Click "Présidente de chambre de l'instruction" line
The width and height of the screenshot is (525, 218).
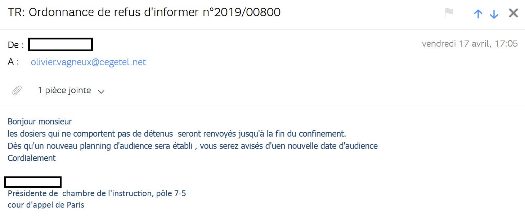coord(97,194)
